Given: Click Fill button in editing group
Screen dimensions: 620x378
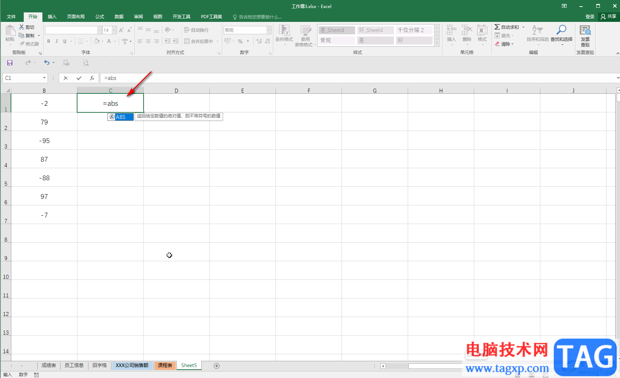Looking at the screenshot, I should tap(503, 35).
